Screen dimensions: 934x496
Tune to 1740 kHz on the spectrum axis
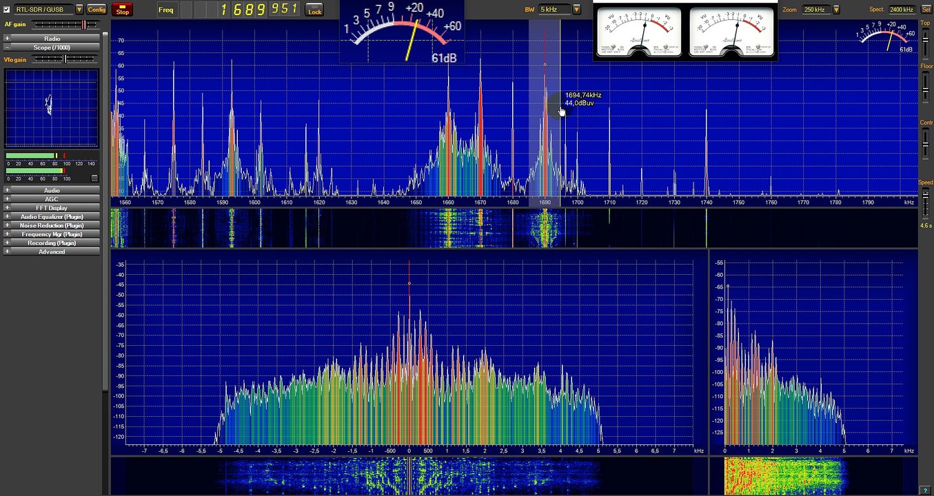pos(707,203)
